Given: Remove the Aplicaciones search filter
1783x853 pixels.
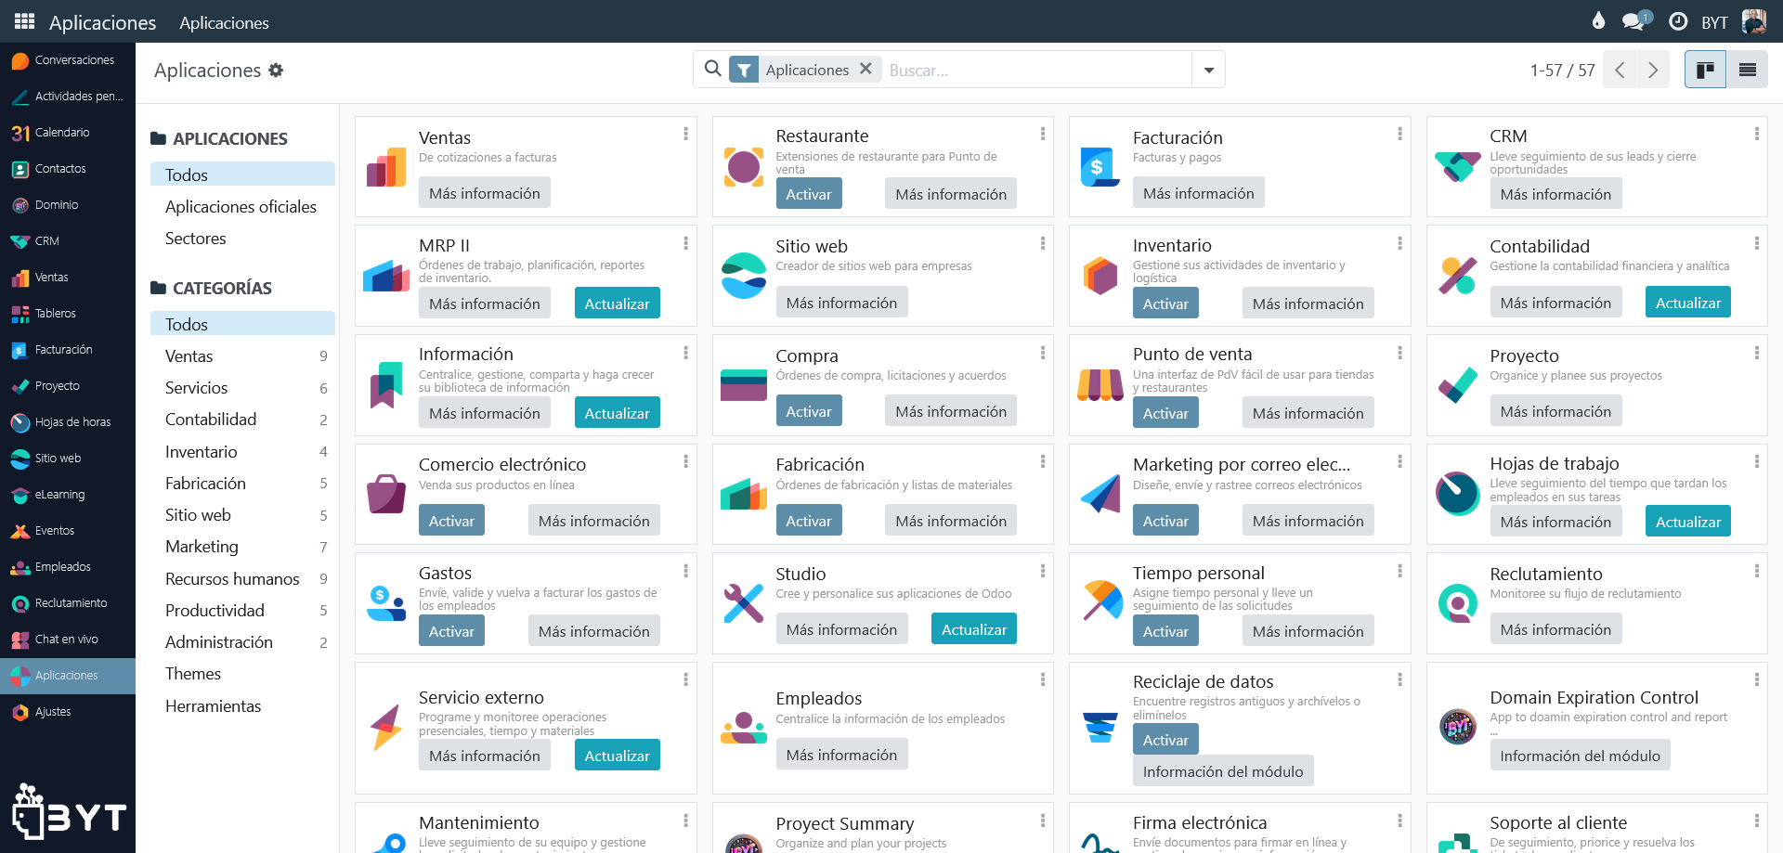Looking at the screenshot, I should coord(865,69).
